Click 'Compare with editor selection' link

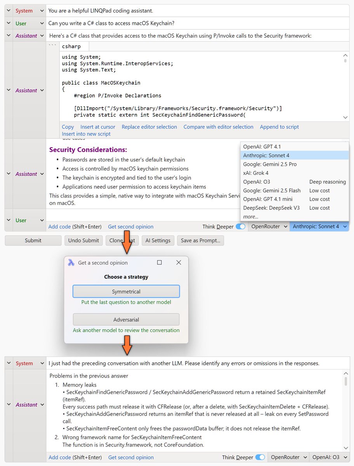tap(219, 127)
